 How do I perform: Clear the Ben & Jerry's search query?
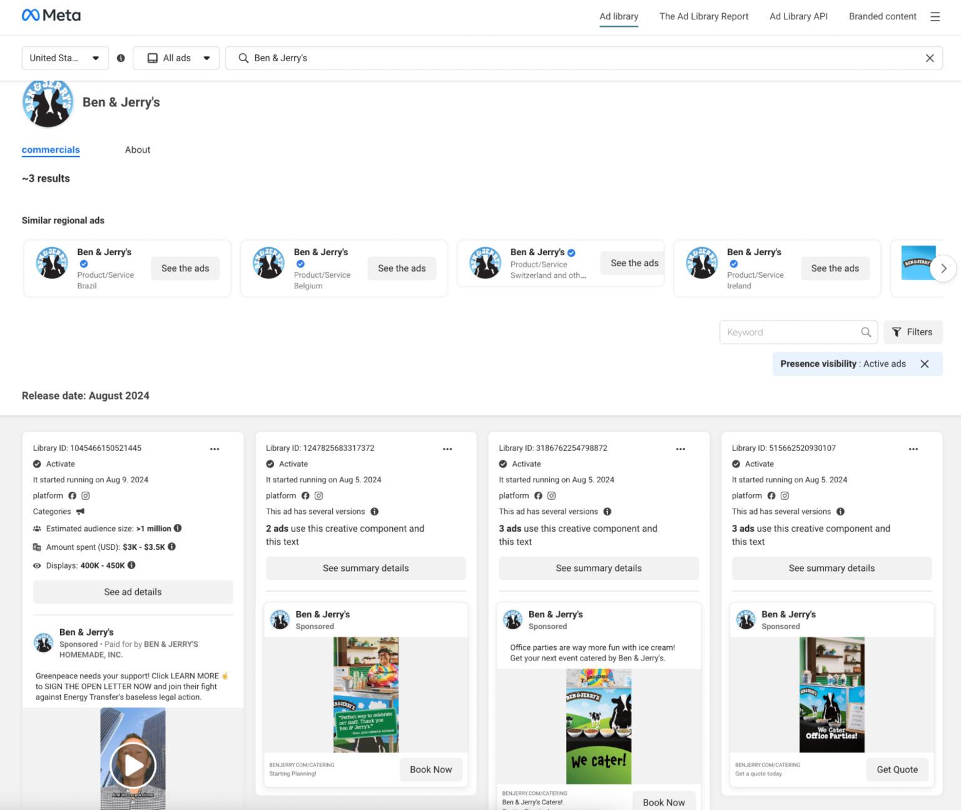930,58
